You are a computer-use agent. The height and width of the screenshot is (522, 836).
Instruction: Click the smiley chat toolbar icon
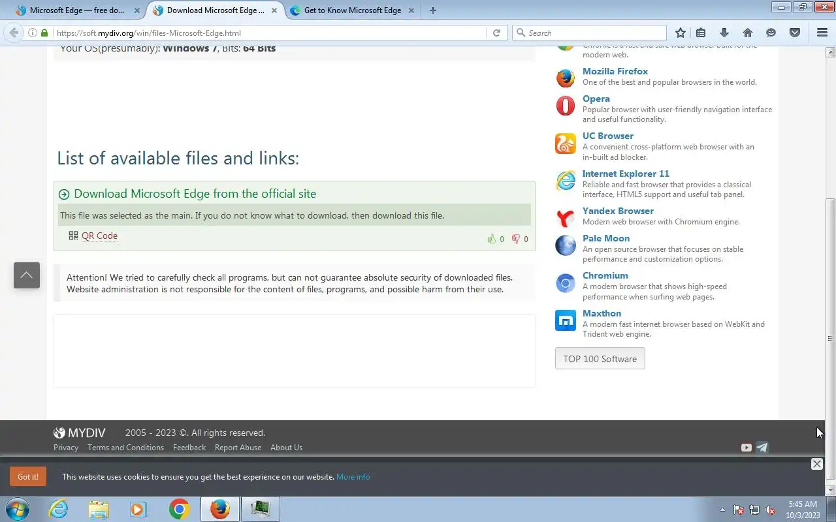point(771,33)
